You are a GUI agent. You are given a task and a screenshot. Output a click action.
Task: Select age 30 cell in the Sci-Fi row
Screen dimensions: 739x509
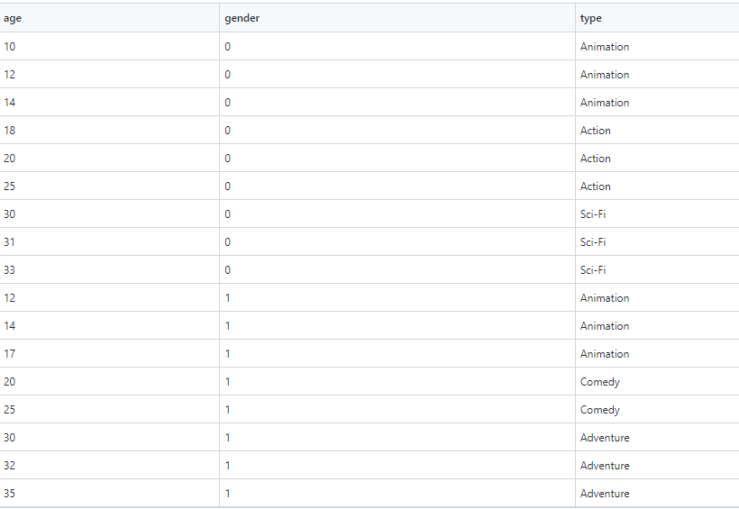pyautogui.click(x=109, y=214)
